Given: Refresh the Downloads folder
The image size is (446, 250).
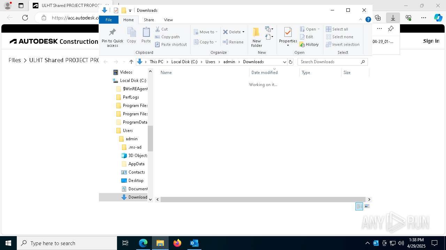Looking at the screenshot, I should coord(291,62).
